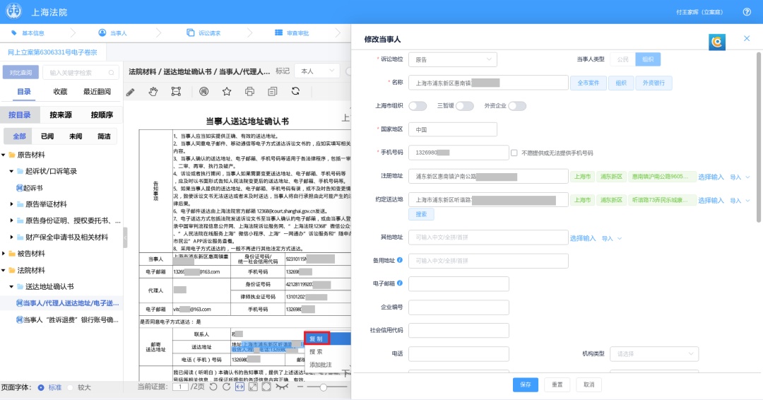This screenshot has width=763, height=400.
Task: Print the document using printer icon
Action: pyautogui.click(x=249, y=92)
